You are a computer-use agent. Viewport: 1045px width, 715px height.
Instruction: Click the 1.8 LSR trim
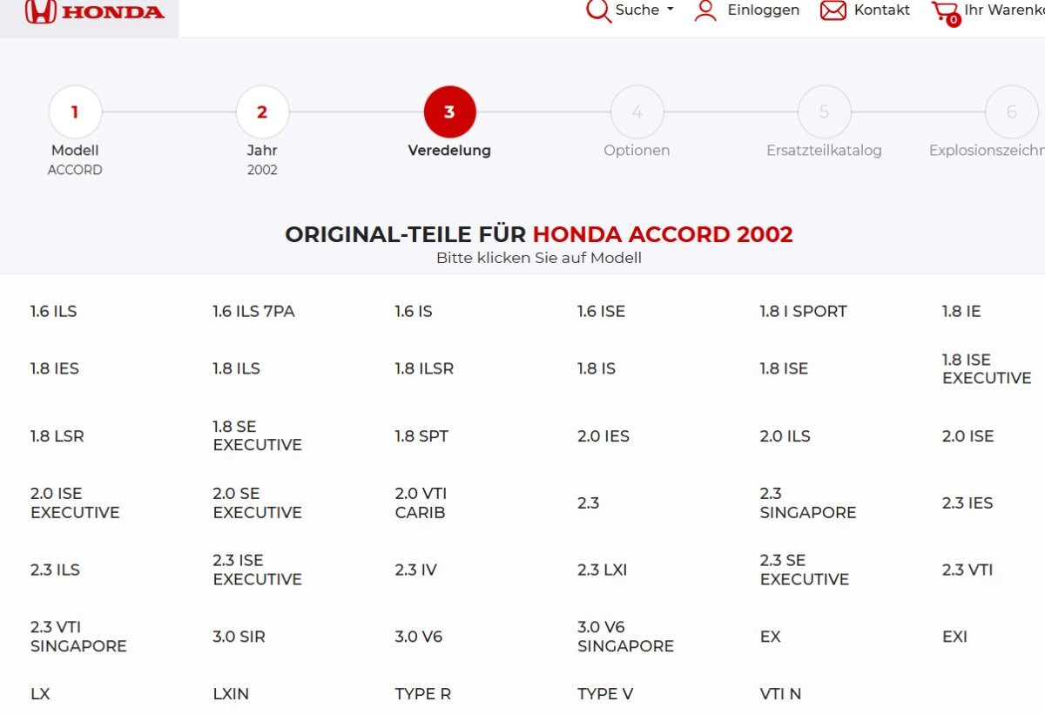[57, 436]
